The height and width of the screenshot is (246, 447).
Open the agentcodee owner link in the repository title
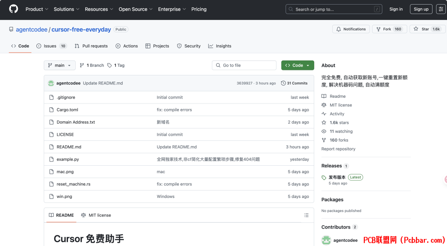31,29
